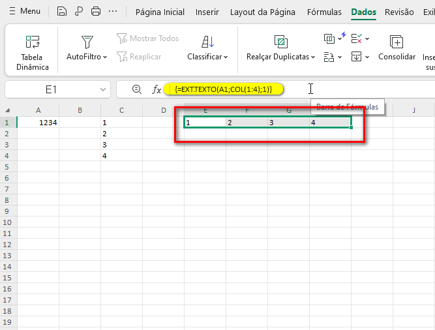Open the Menu hamburger button
Image resolution: width=435 pixels, height=330 pixels.
click(x=25, y=11)
